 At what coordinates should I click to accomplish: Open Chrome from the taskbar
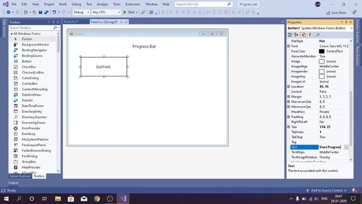(x=97, y=199)
